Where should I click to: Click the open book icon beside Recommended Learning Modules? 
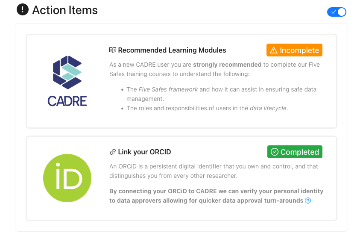point(113,50)
